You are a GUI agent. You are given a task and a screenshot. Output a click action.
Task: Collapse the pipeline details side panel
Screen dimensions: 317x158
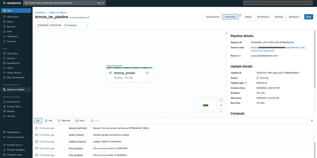click(226, 33)
